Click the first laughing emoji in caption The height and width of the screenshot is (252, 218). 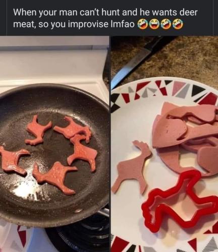click(143, 24)
